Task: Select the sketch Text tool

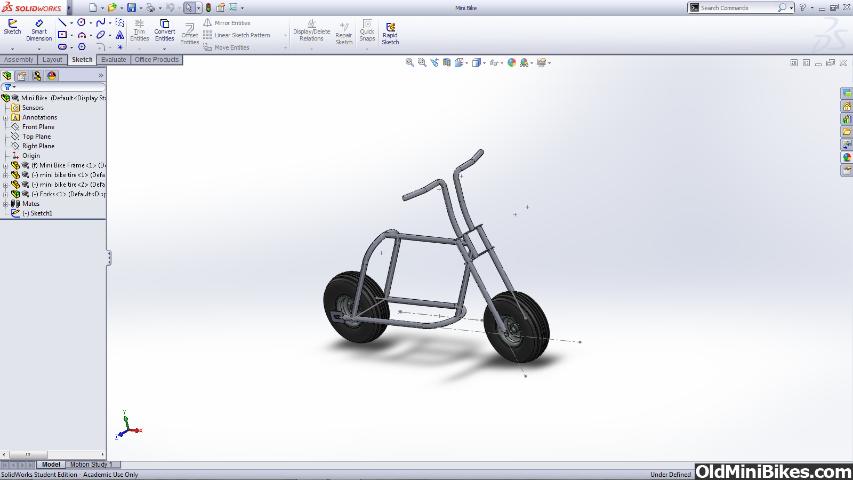Action: coord(120,35)
